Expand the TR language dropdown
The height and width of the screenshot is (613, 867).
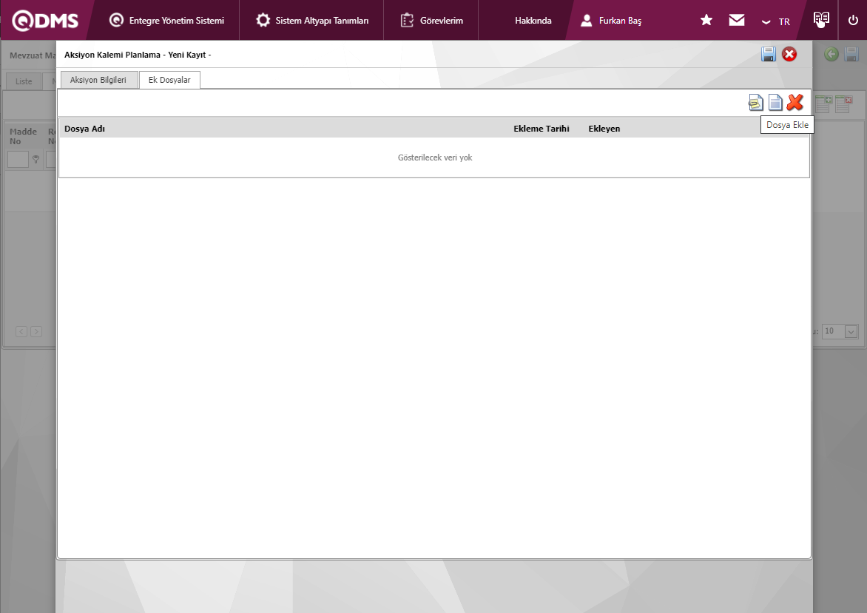coord(776,21)
